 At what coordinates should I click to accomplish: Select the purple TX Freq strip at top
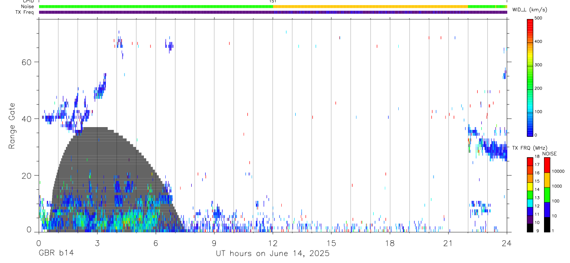[273, 12]
